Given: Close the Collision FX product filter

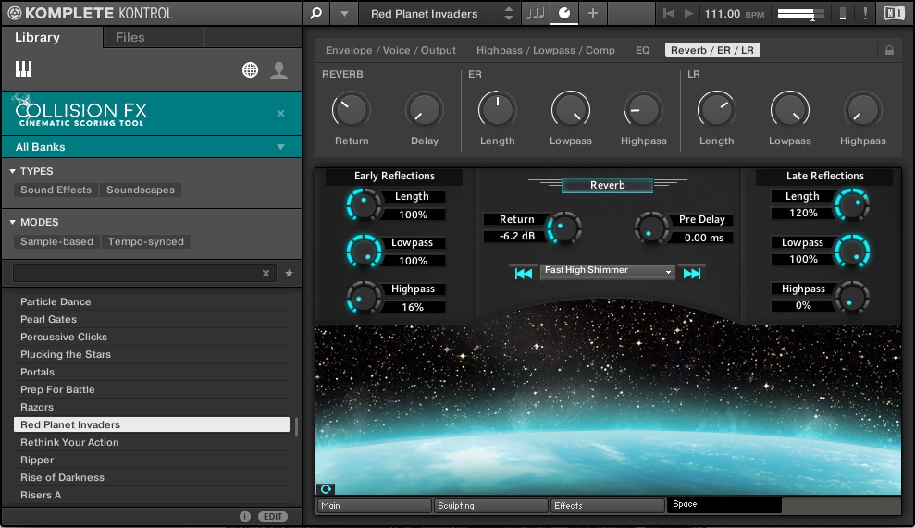Looking at the screenshot, I should click(280, 113).
